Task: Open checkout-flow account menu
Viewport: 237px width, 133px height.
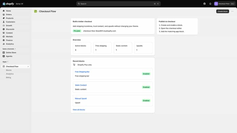Action: pos(224,4)
